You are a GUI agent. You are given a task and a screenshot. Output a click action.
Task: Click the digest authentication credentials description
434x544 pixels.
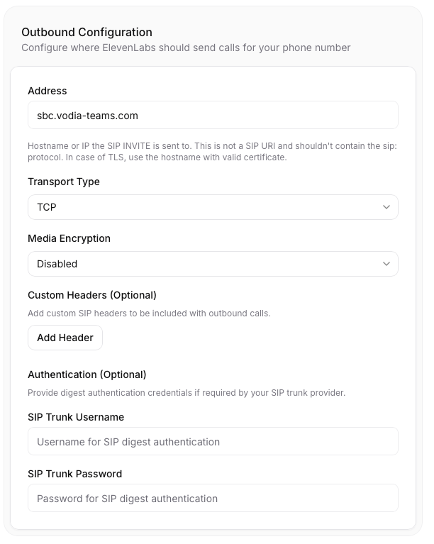point(187,392)
